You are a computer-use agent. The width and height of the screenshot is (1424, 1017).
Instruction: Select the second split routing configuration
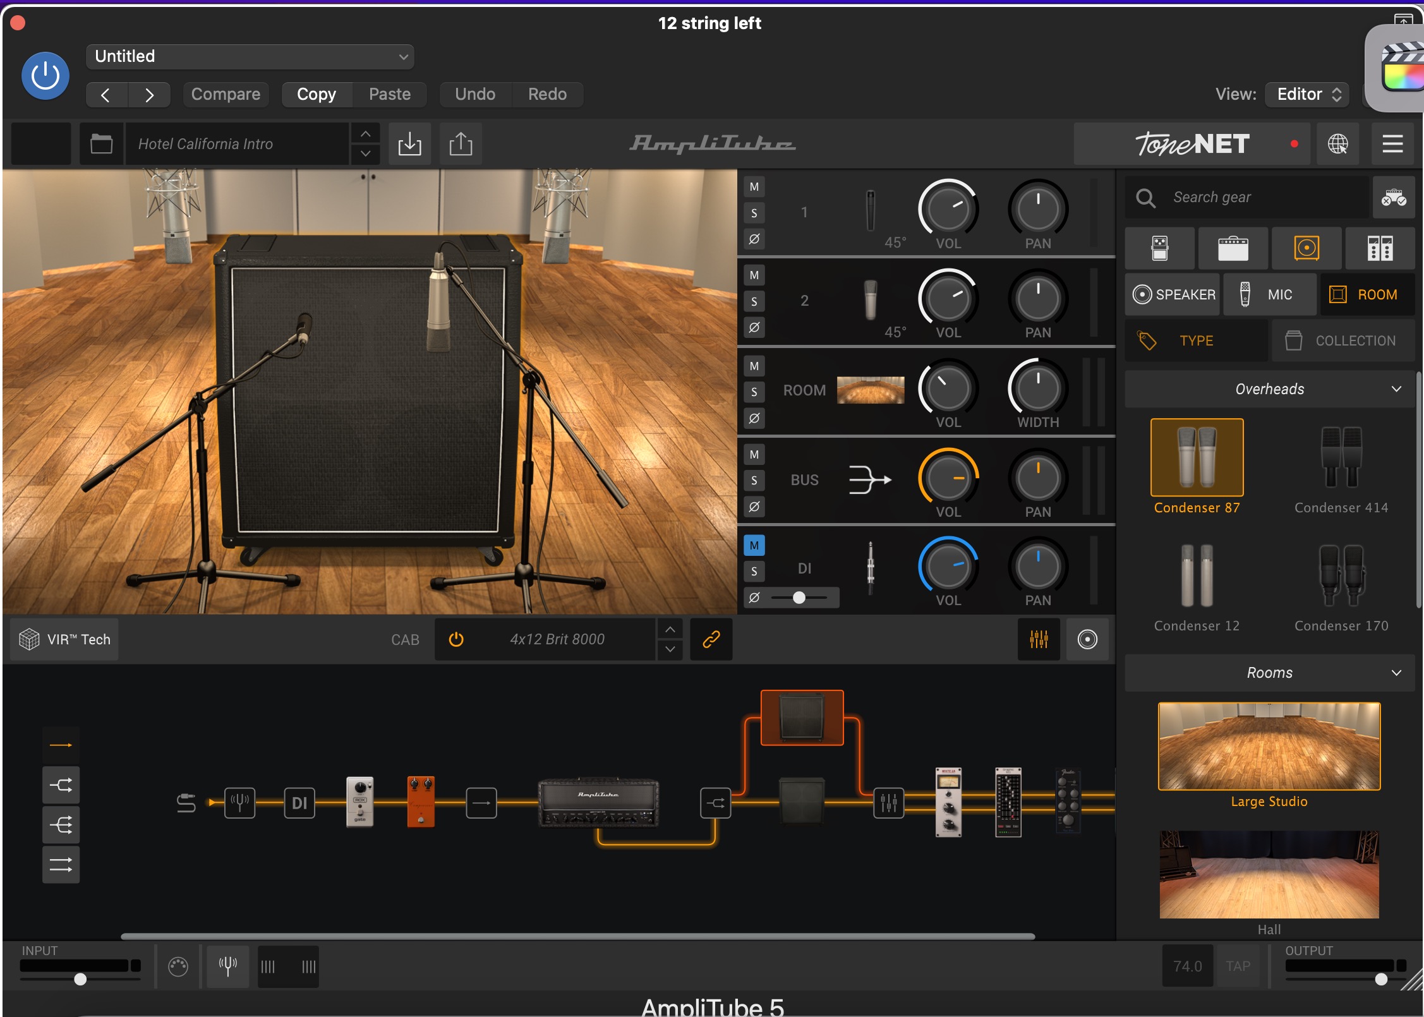(x=61, y=785)
